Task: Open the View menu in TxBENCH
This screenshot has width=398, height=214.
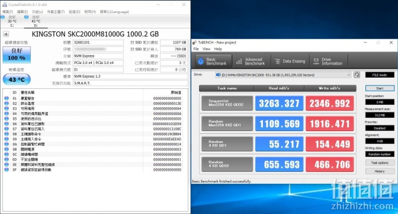Action: (x=206, y=49)
